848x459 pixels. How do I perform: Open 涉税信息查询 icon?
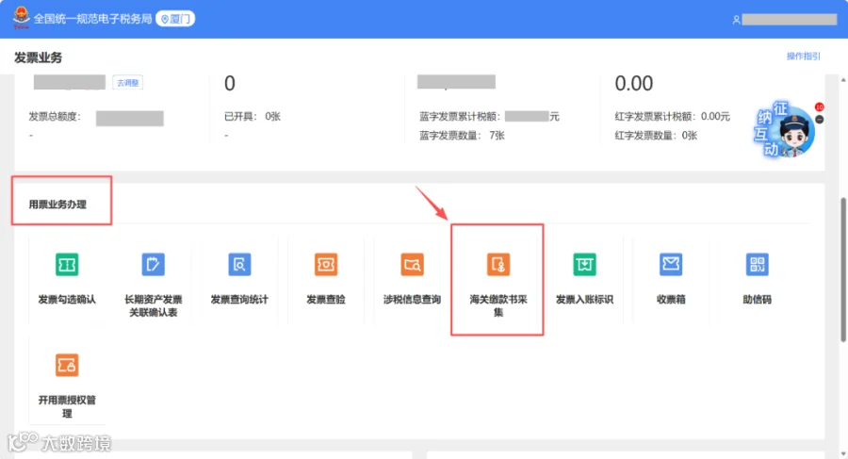point(412,265)
